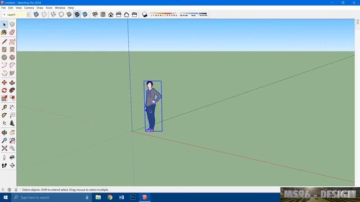Select the Rotated Rectangle tool
This screenshot has height=202, width=360.
tap(12, 49)
